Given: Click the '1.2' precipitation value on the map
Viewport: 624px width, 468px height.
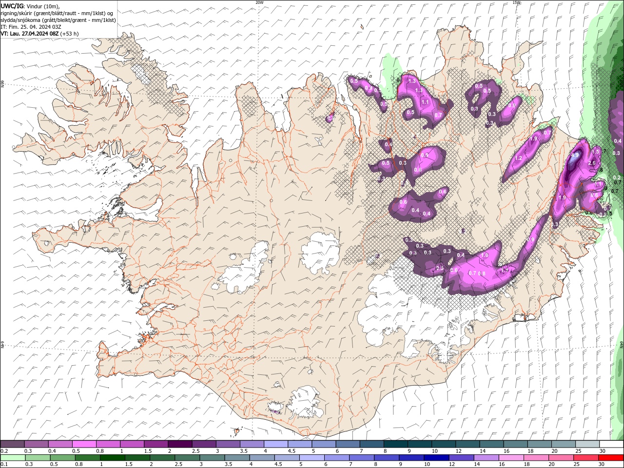Looking at the screenshot, I should pyautogui.click(x=518, y=158).
